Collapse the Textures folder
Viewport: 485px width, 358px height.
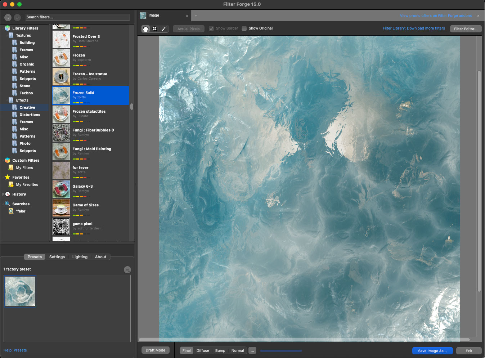pyautogui.click(x=7, y=35)
